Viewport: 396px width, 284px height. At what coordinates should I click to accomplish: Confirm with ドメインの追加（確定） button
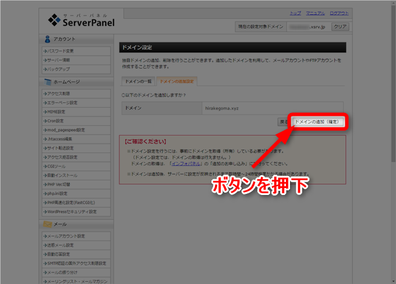[317, 122]
